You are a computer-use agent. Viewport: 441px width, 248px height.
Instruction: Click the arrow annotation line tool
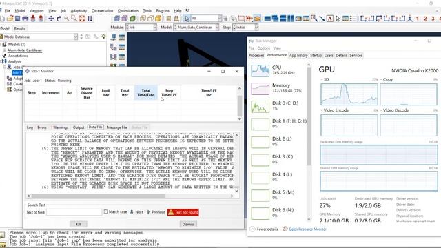point(322,19)
